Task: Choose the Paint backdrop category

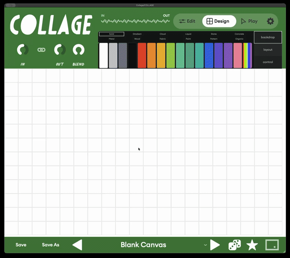Action: click(x=188, y=39)
